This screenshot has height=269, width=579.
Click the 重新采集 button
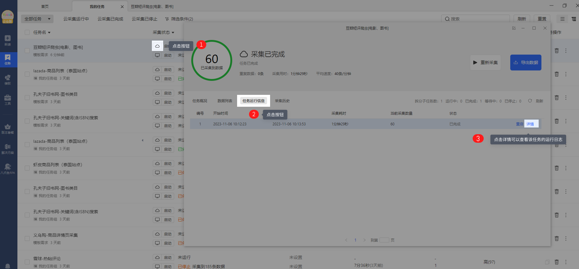[x=486, y=63]
